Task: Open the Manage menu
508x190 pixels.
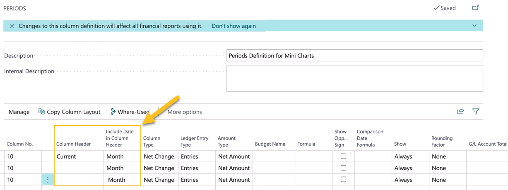Action: [19, 112]
